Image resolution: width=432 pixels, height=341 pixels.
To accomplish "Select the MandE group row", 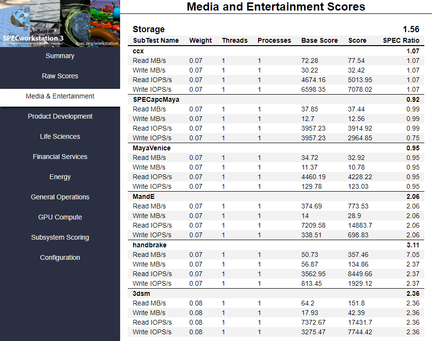I will [276, 196].
